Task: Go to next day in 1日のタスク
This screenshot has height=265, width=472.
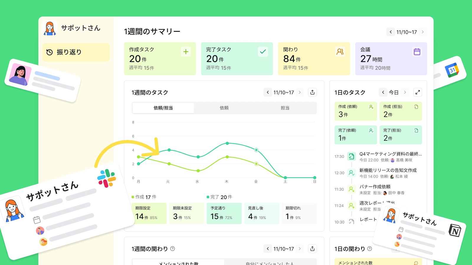Action: (x=405, y=92)
